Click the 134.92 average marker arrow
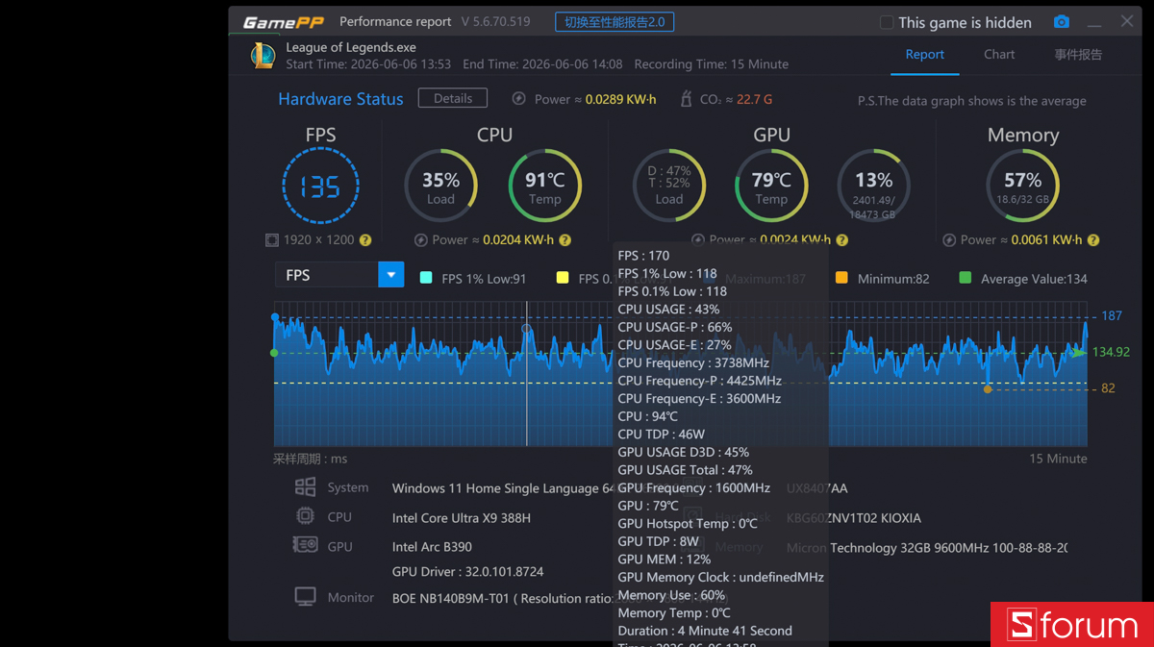Image resolution: width=1154 pixels, height=647 pixels. click(1079, 353)
